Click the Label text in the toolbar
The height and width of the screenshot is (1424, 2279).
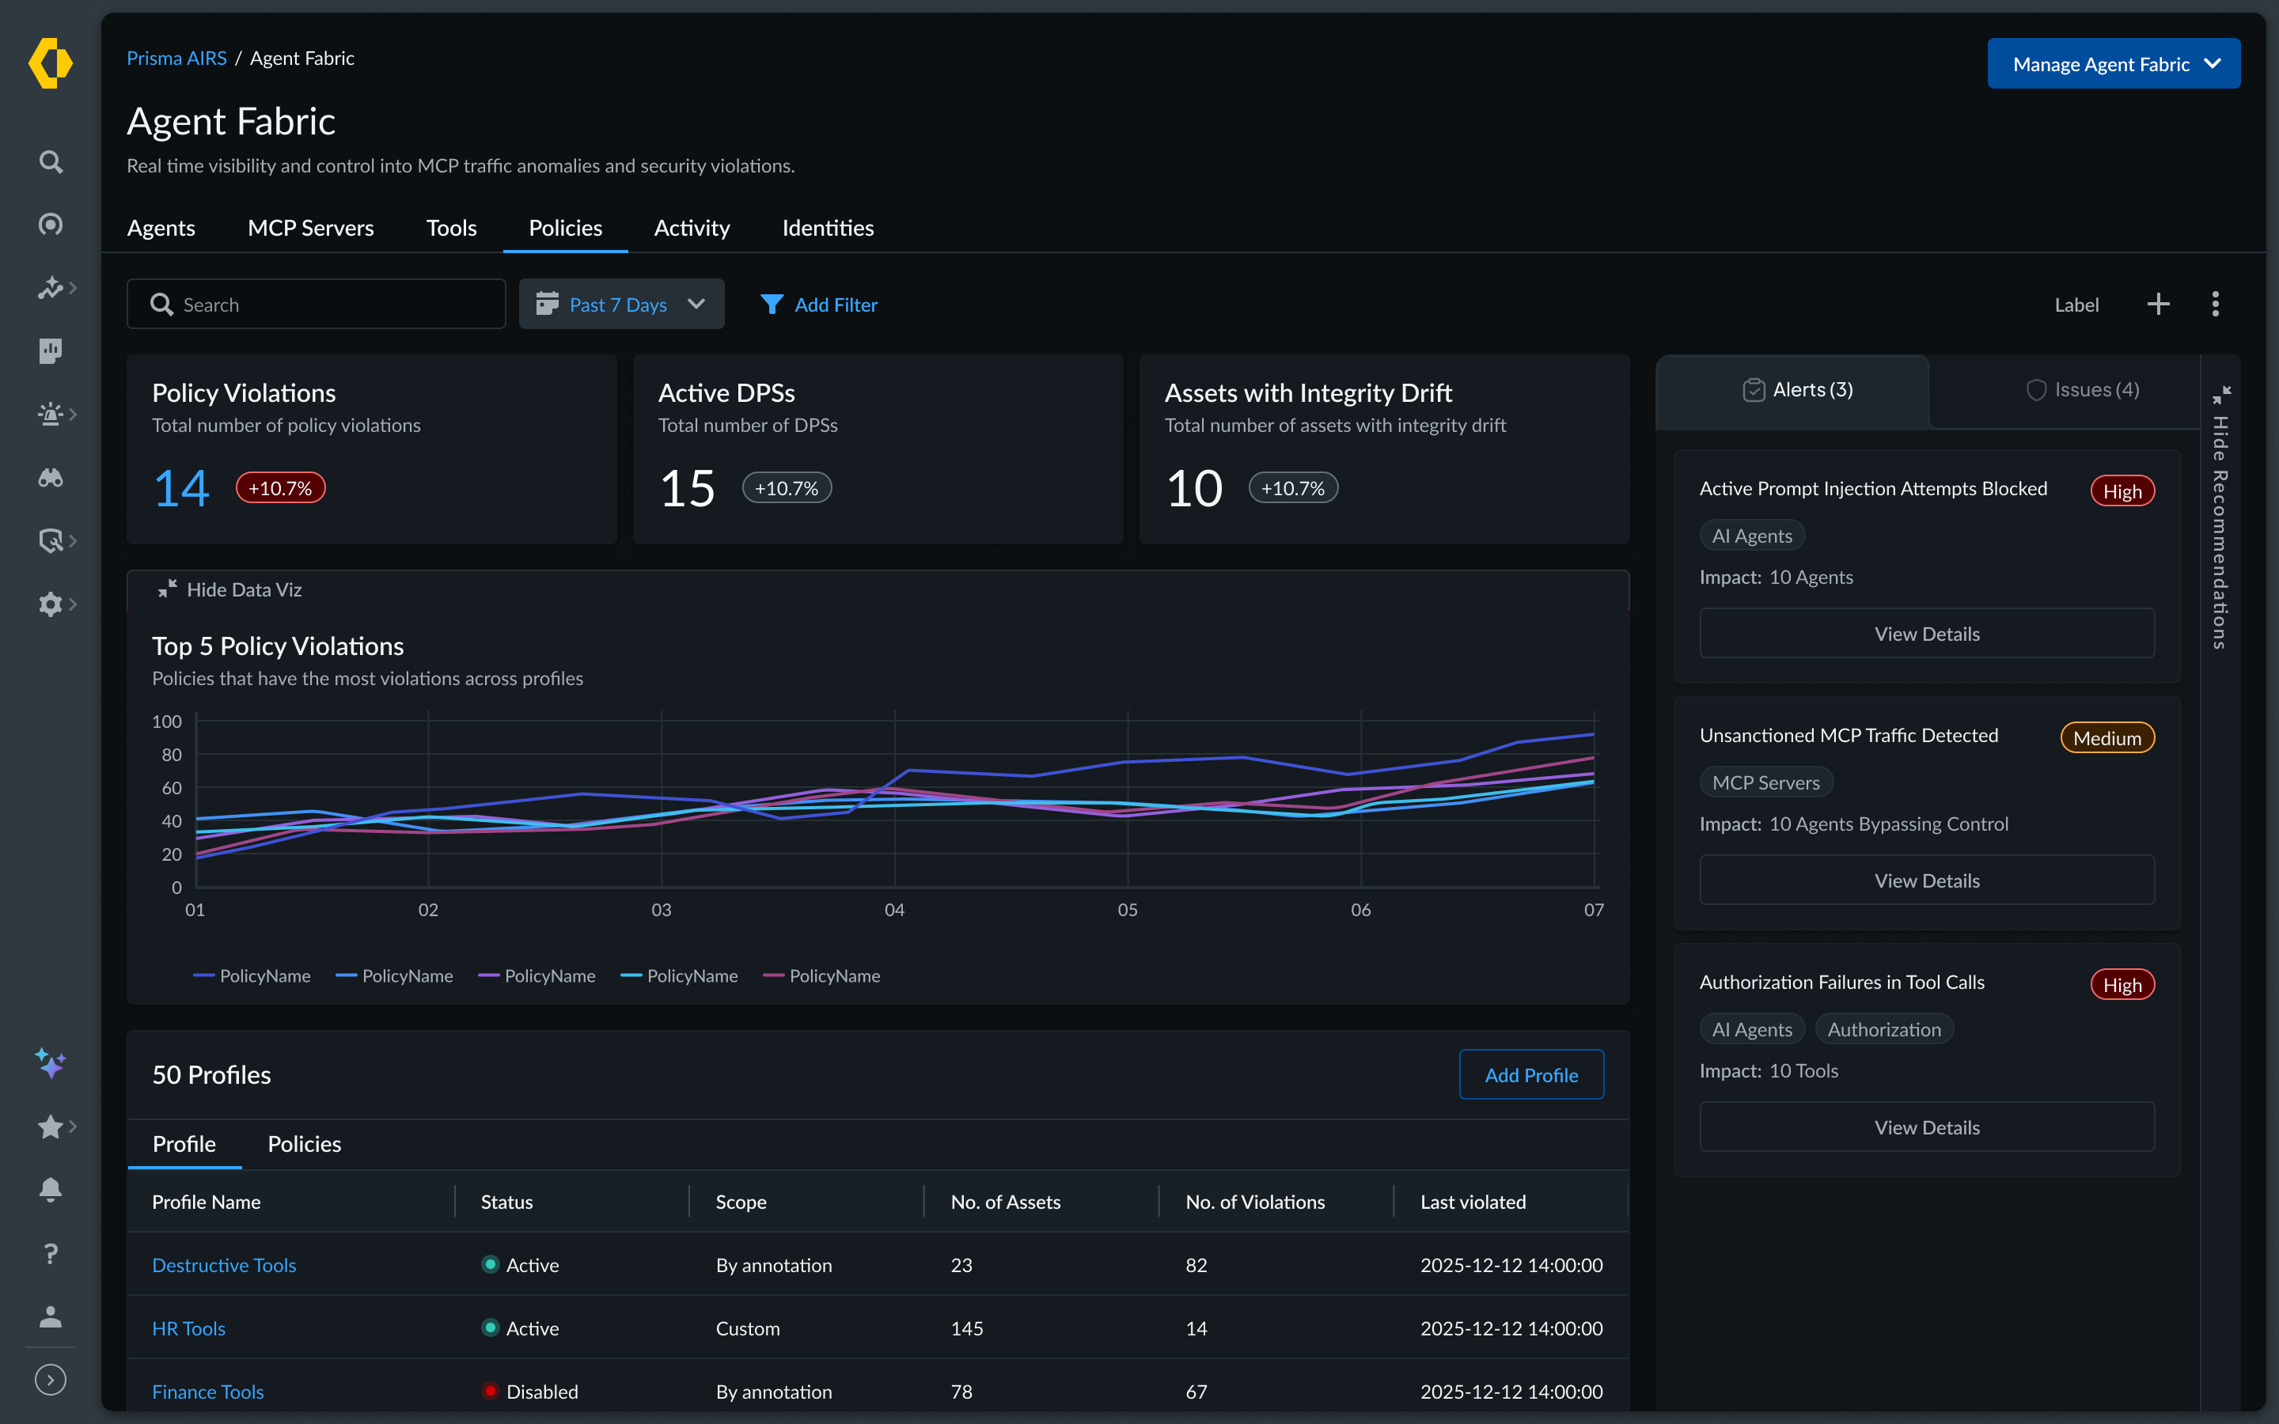tap(2076, 305)
